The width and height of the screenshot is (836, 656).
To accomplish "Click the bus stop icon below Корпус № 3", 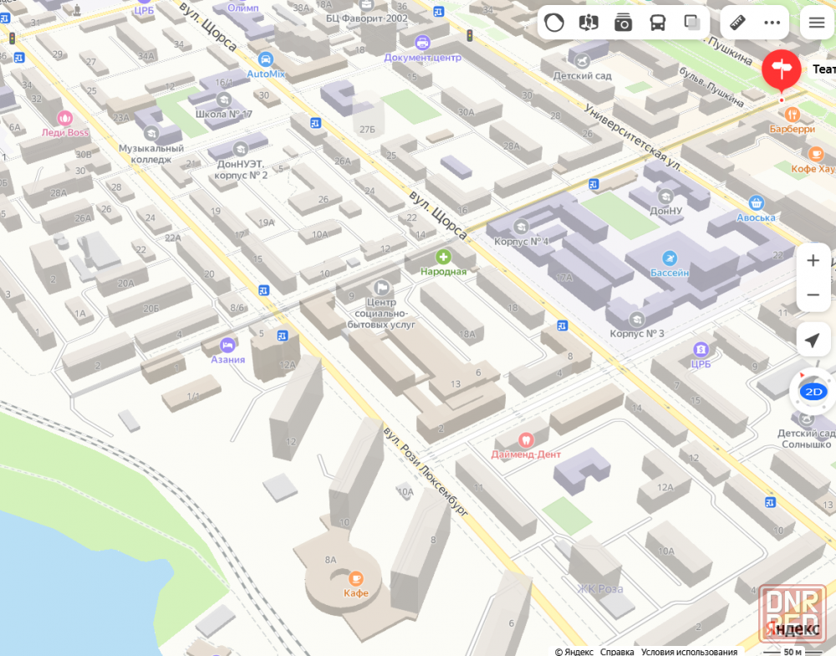I will coord(562,326).
